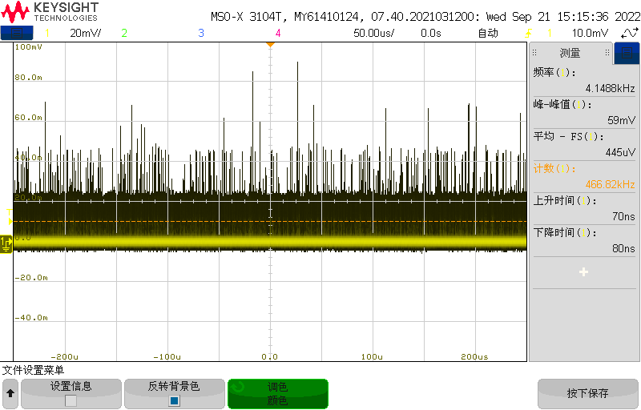Open the 自动 trigger mode setting
The width and height of the screenshot is (641, 410).
click(488, 33)
